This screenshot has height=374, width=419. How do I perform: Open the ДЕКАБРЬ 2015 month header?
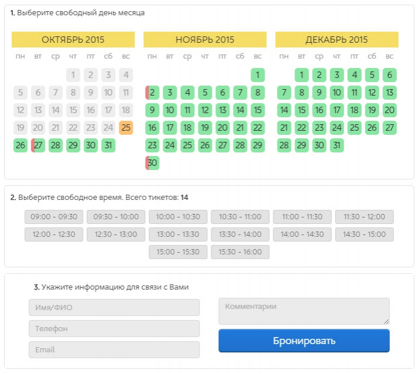[337, 39]
